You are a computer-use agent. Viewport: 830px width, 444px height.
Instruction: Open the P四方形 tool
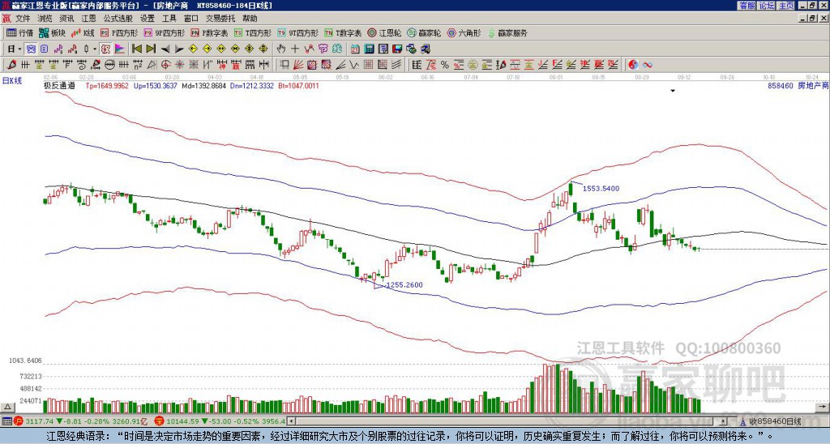click(119, 32)
